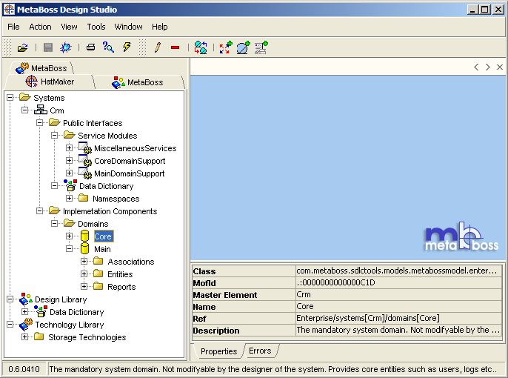Click the blue bug toolbar icon

coord(66,47)
